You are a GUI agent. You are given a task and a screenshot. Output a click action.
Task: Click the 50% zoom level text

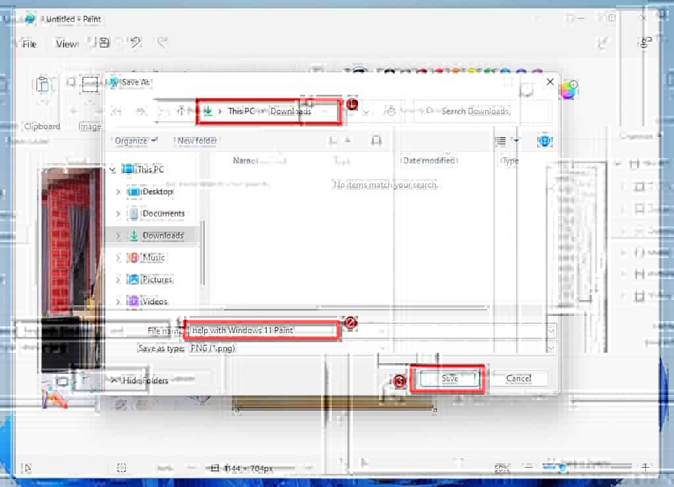[502, 468]
